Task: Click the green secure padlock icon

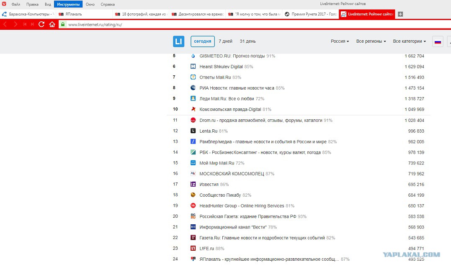Action: (63, 24)
